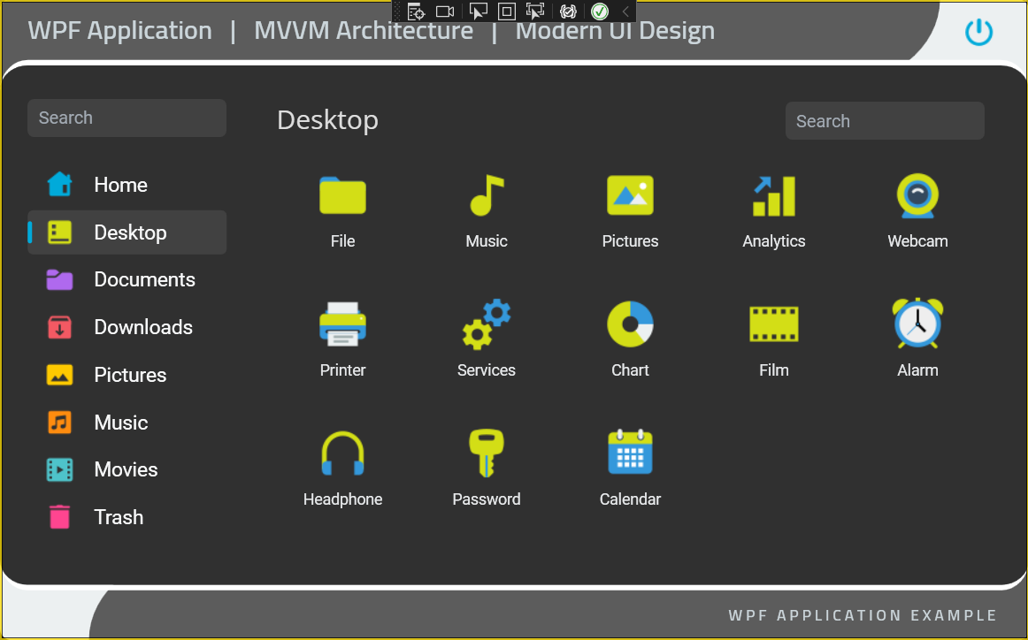1028x640 pixels.
Task: Open the Password key icon
Action: pos(487,453)
